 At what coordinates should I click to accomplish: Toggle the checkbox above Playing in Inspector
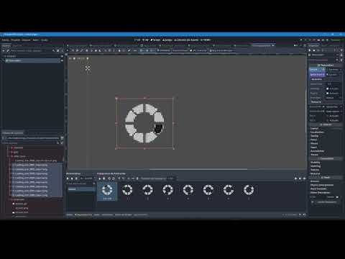[328, 88]
